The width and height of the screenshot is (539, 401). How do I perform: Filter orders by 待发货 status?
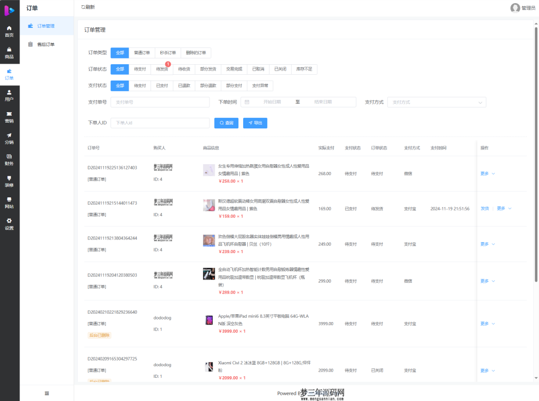point(162,68)
